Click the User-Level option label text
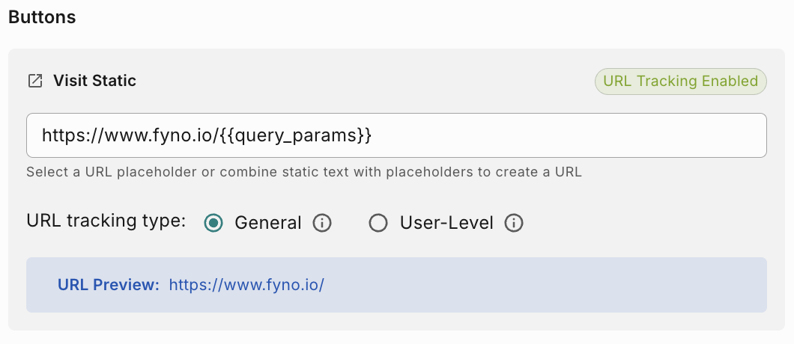 click(x=446, y=223)
